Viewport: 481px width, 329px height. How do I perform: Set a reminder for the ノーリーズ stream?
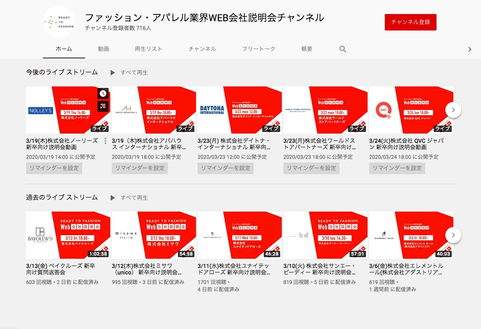click(x=54, y=168)
